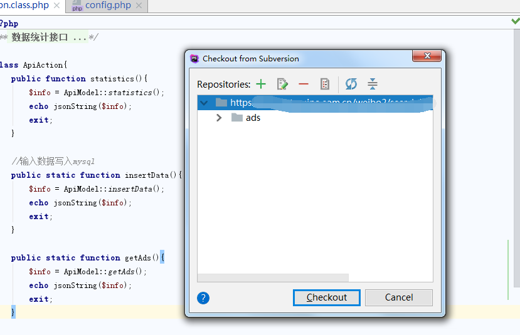
Task: Click the //输入数据写入mysql comment line
Action: coord(53,162)
